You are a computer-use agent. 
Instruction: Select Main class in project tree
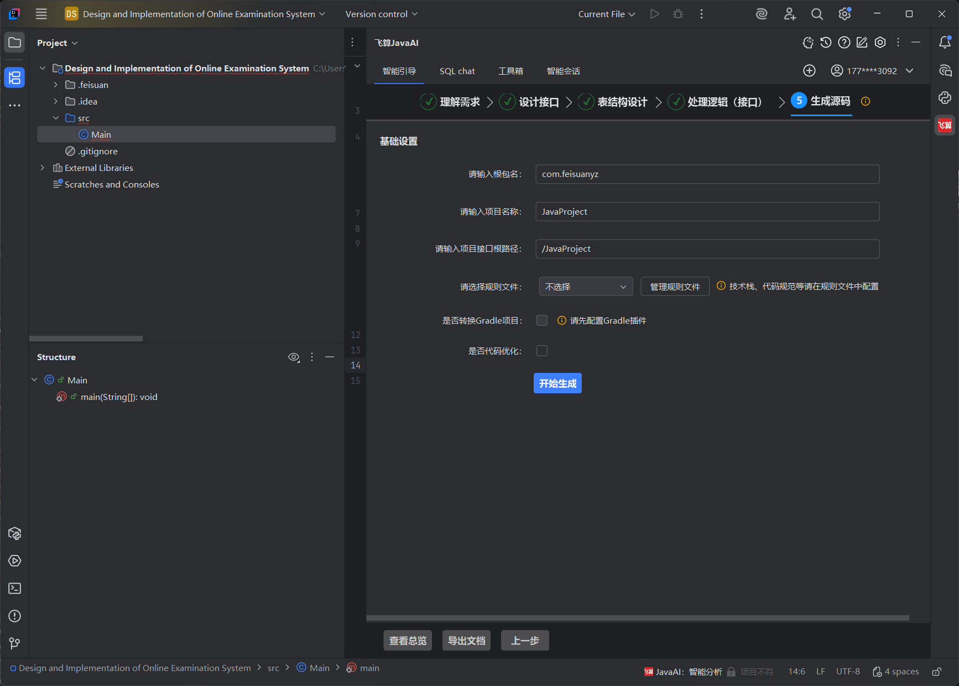click(186, 134)
